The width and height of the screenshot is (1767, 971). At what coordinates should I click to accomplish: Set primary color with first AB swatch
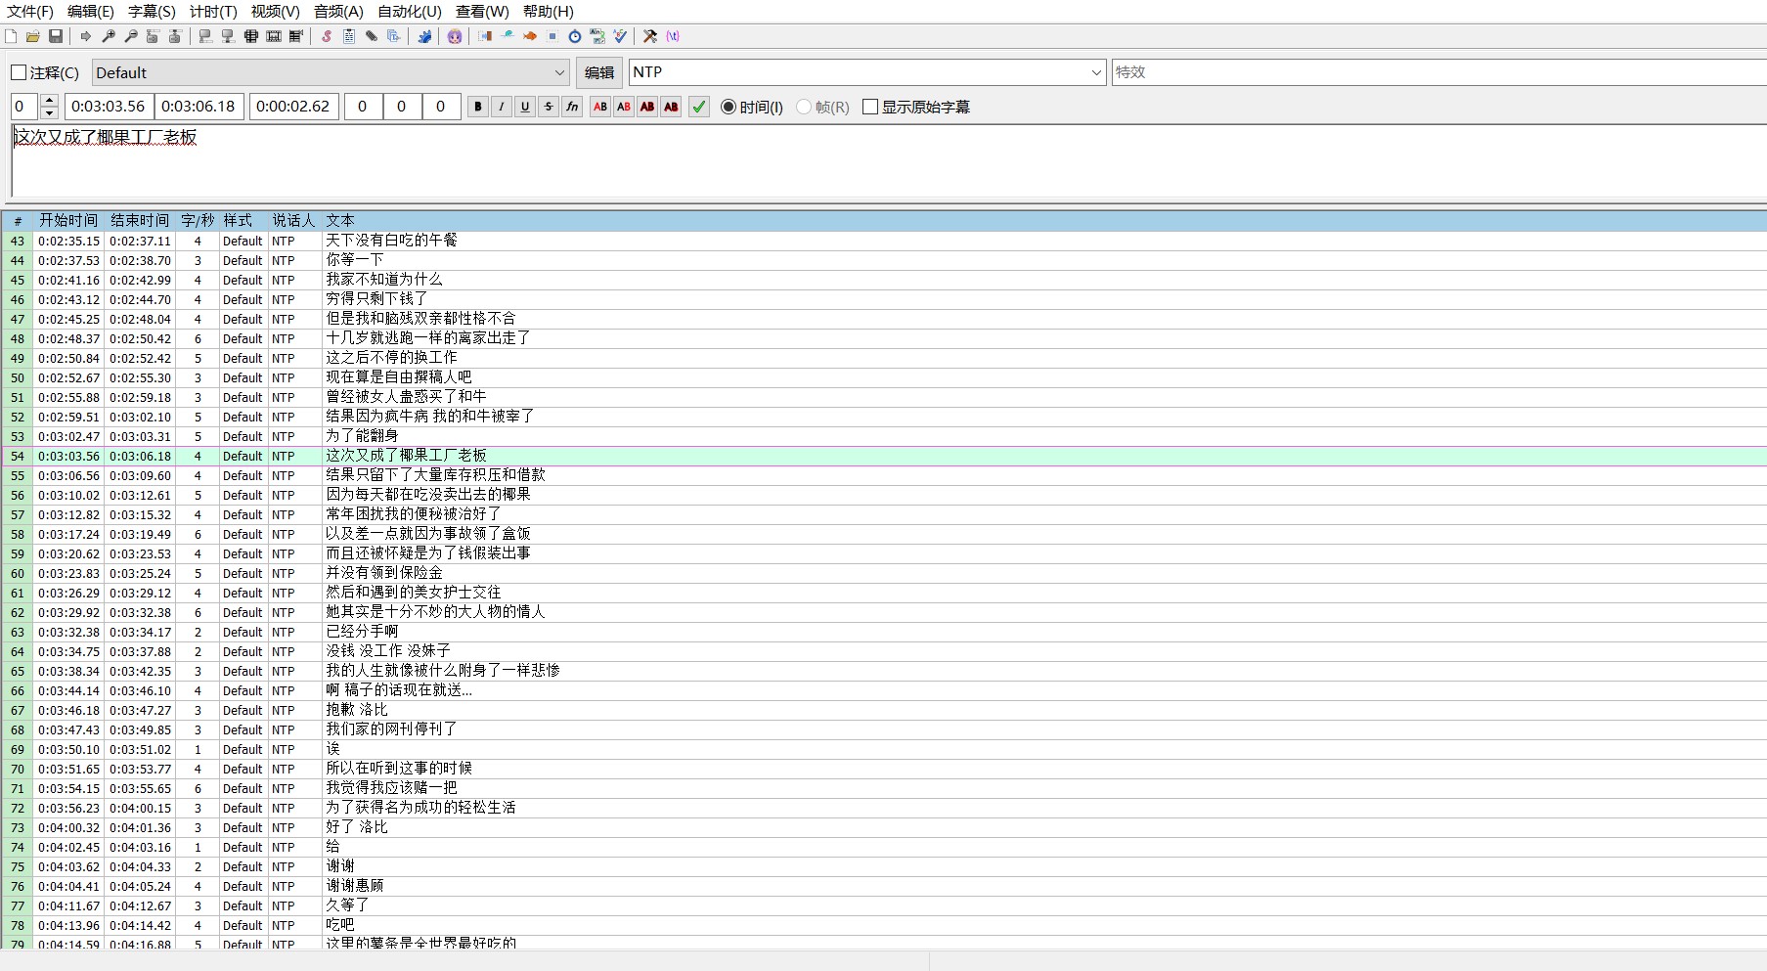point(600,107)
